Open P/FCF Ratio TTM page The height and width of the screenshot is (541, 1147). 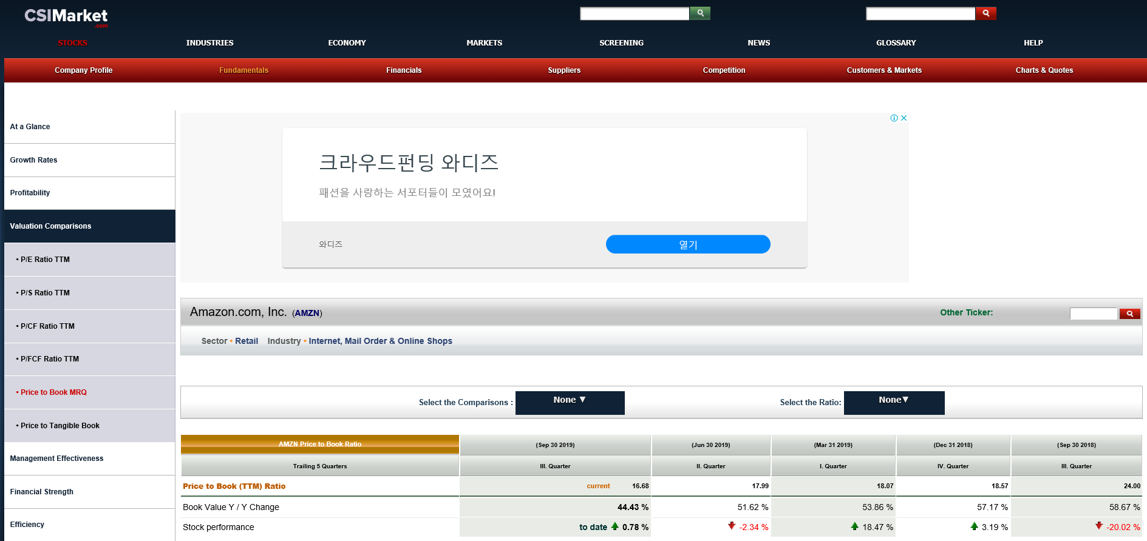[x=89, y=359]
